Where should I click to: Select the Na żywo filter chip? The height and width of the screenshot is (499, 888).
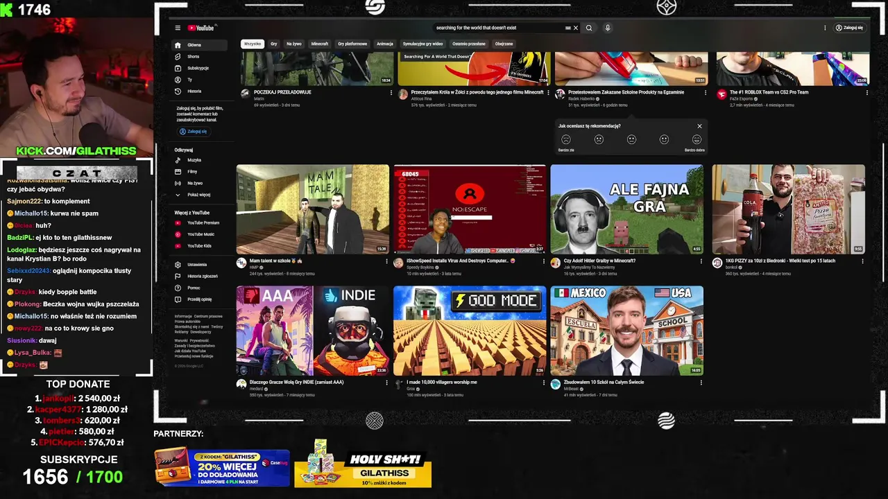click(294, 44)
